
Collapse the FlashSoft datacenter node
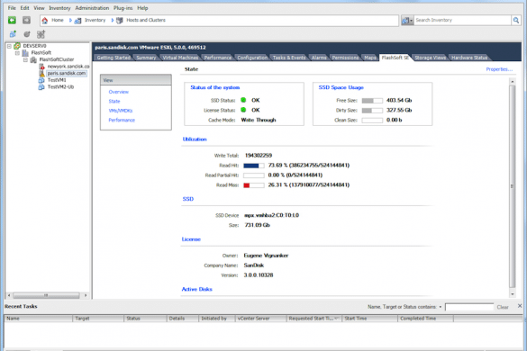pos(17,53)
